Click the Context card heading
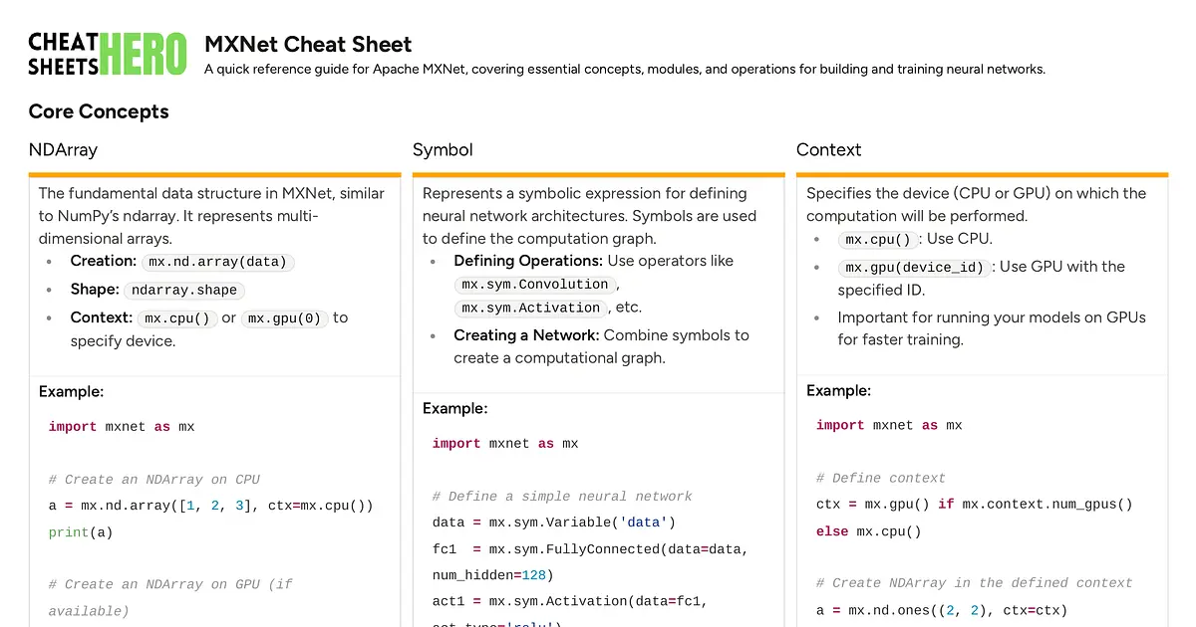1196x627 pixels. click(x=828, y=149)
